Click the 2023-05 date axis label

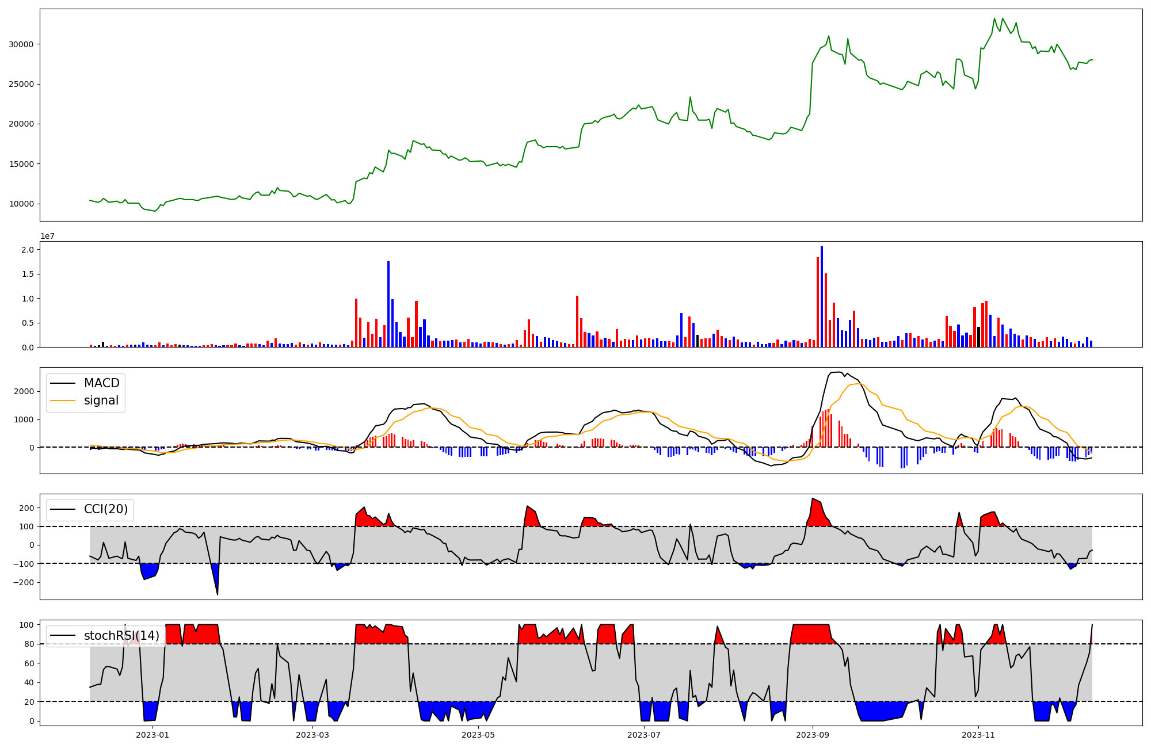pyautogui.click(x=478, y=735)
